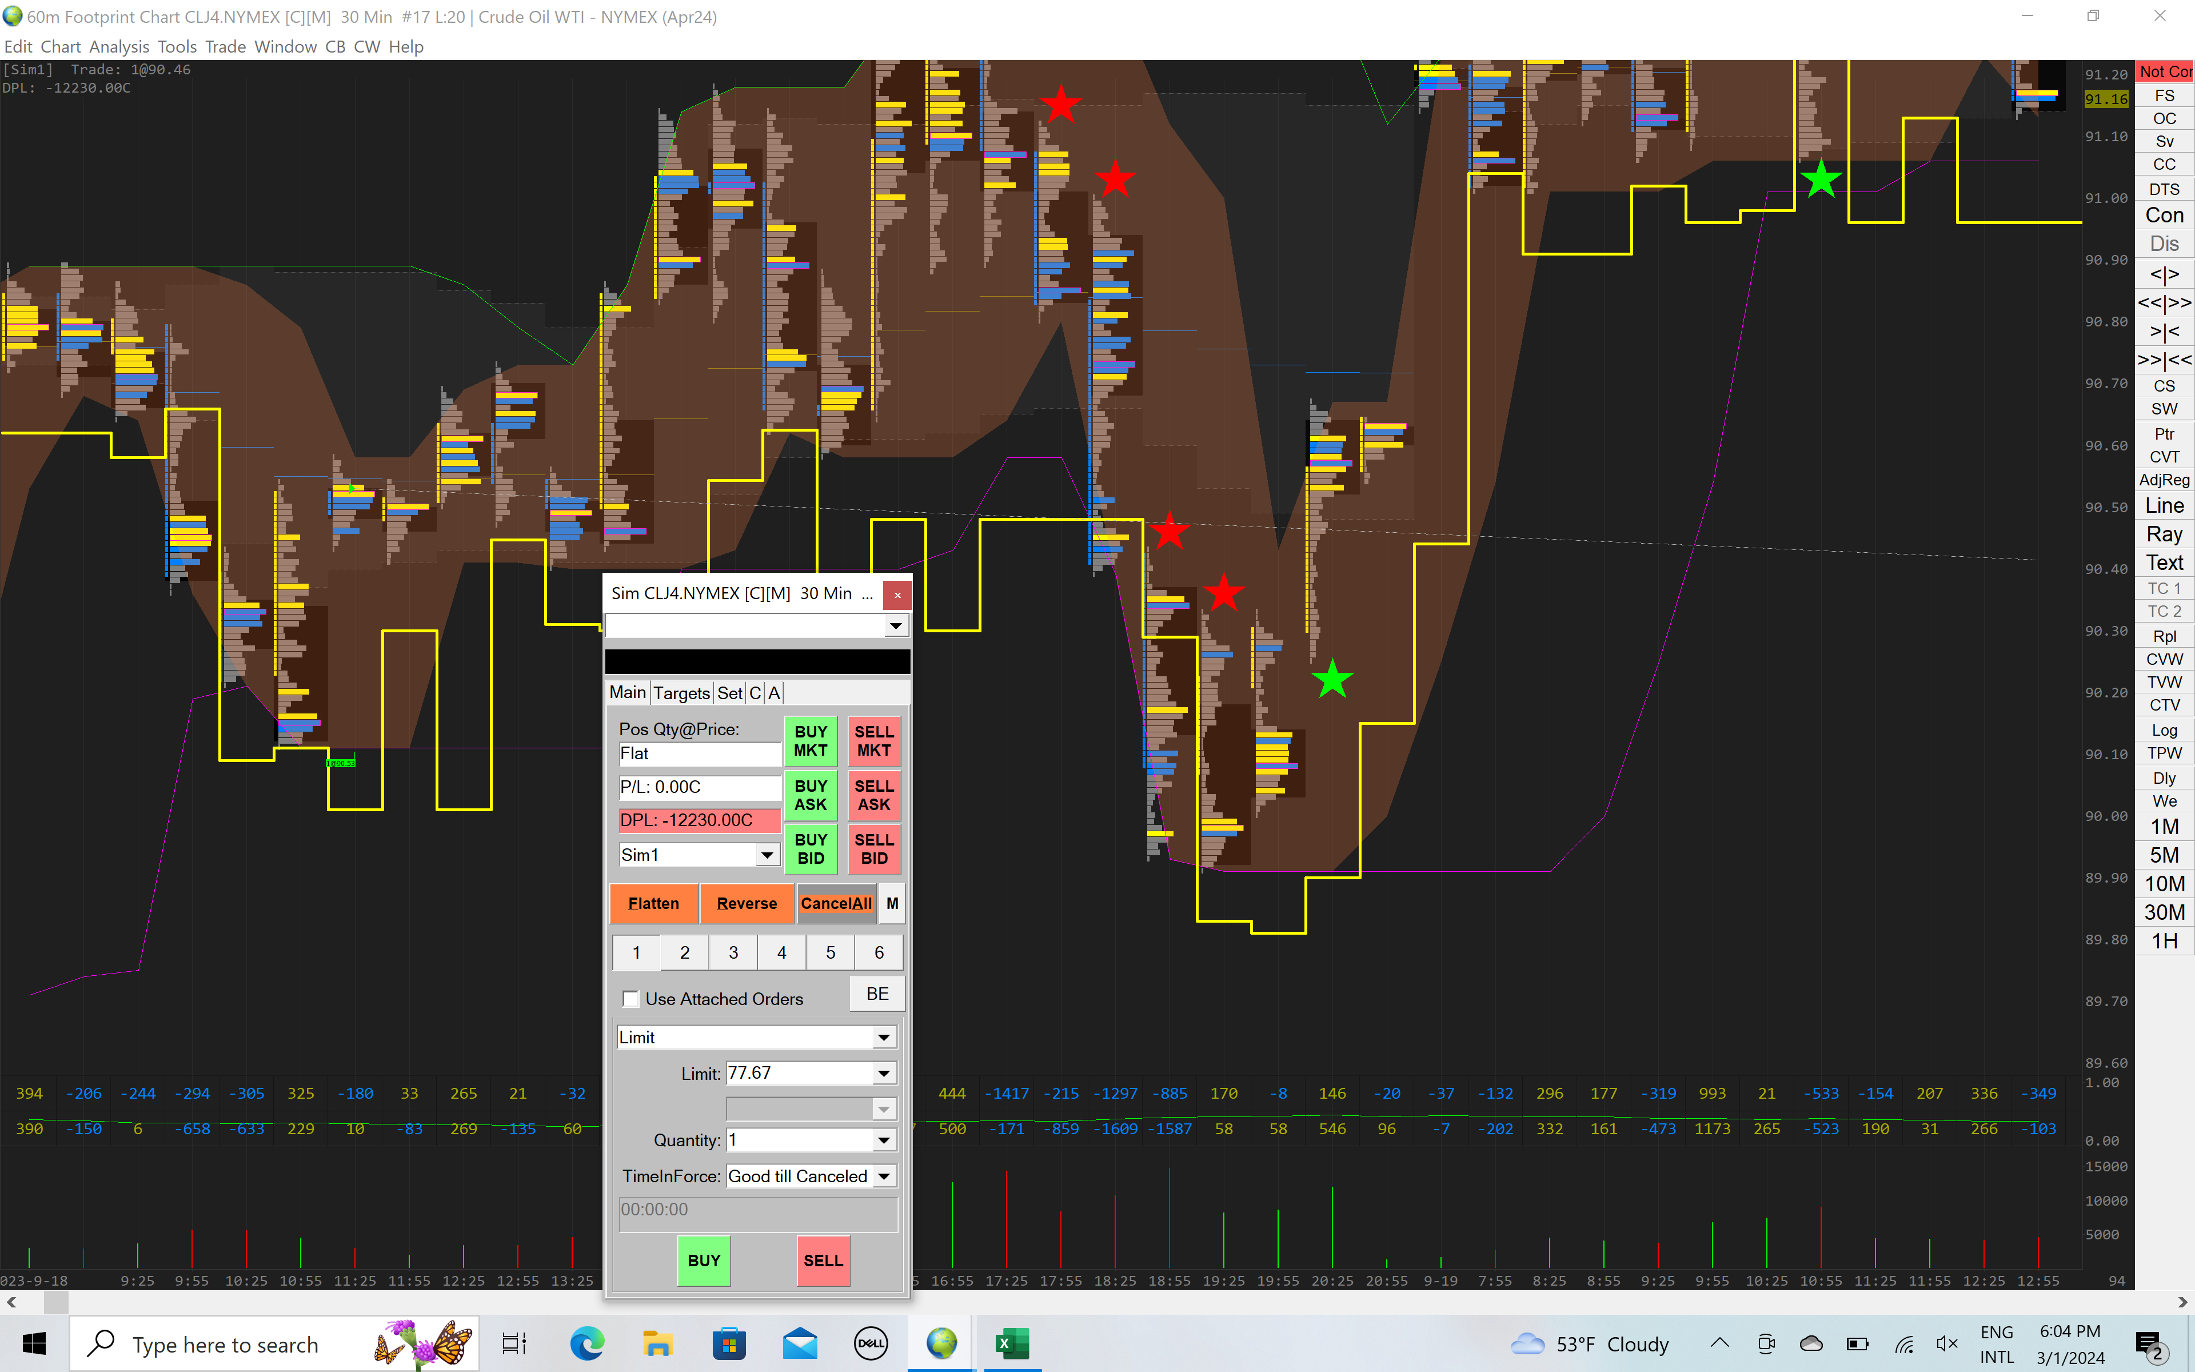Viewport: 2195px width, 1372px height.
Task: Click the <<|>> expand spacing button
Action: (2163, 302)
